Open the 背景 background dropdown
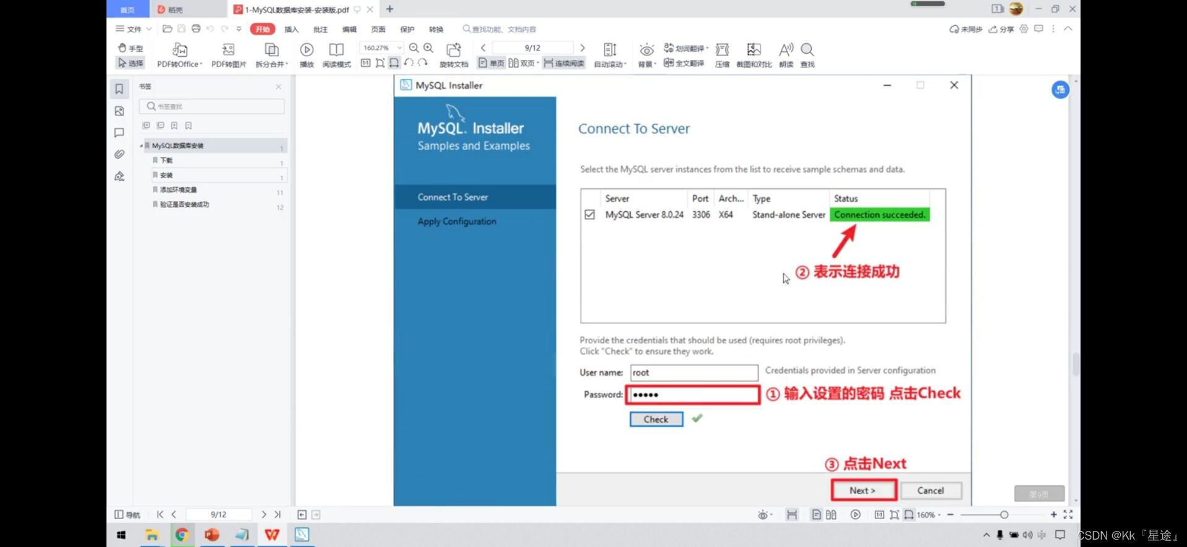This screenshot has width=1187, height=547. (647, 55)
